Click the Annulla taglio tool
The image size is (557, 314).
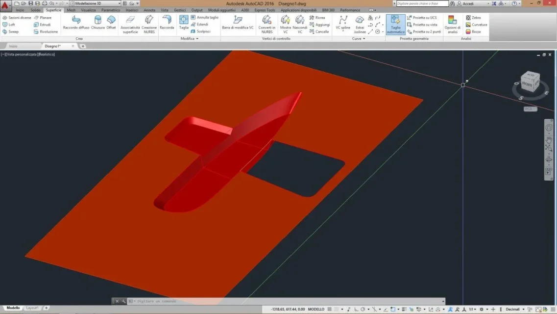point(204,17)
